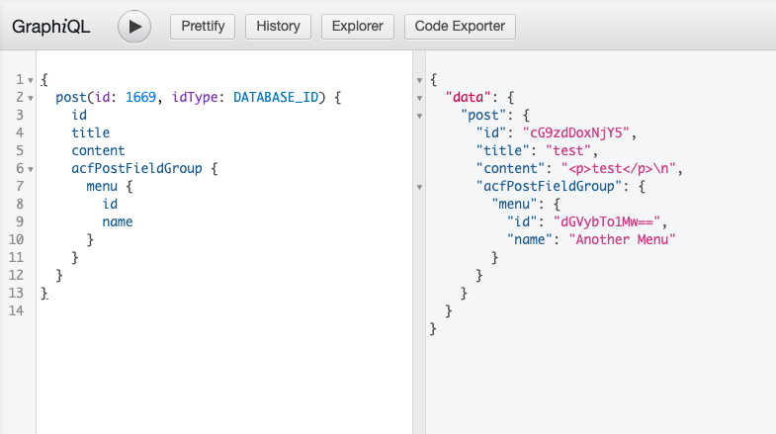Click the "title" key in results
Viewport: 776px width, 434px height.
503,150
